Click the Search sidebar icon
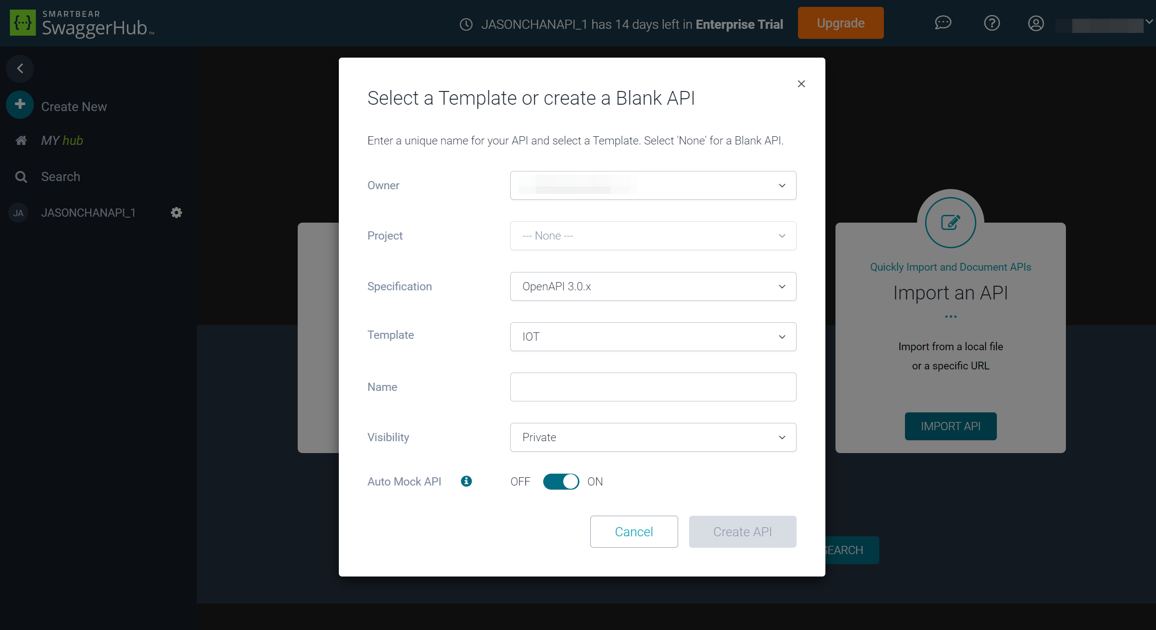This screenshot has width=1156, height=630. click(20, 177)
